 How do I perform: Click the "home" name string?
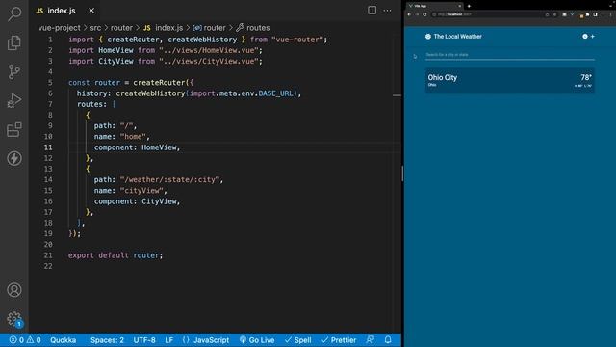(x=133, y=137)
